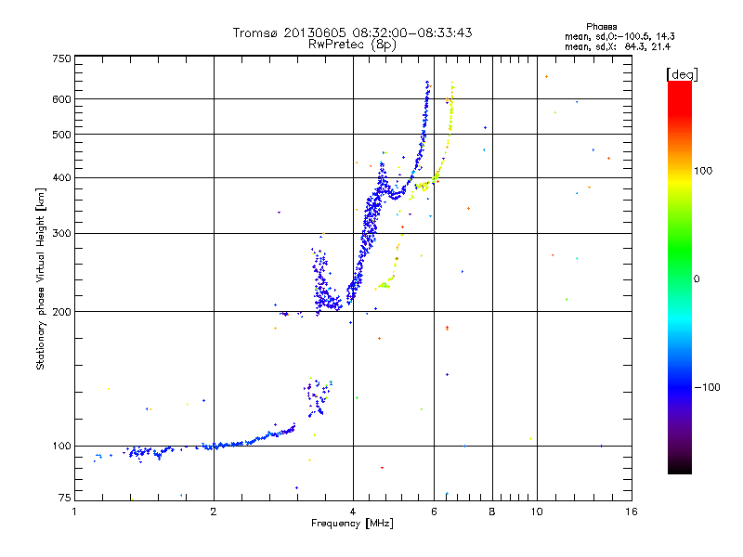
Task: Click the colorbar tick label '100'
Action: (x=703, y=171)
